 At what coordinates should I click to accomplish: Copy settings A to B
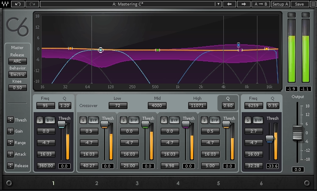261,4
